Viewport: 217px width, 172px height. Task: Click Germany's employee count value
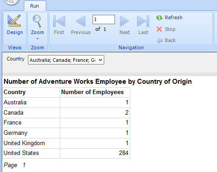coord(127,133)
